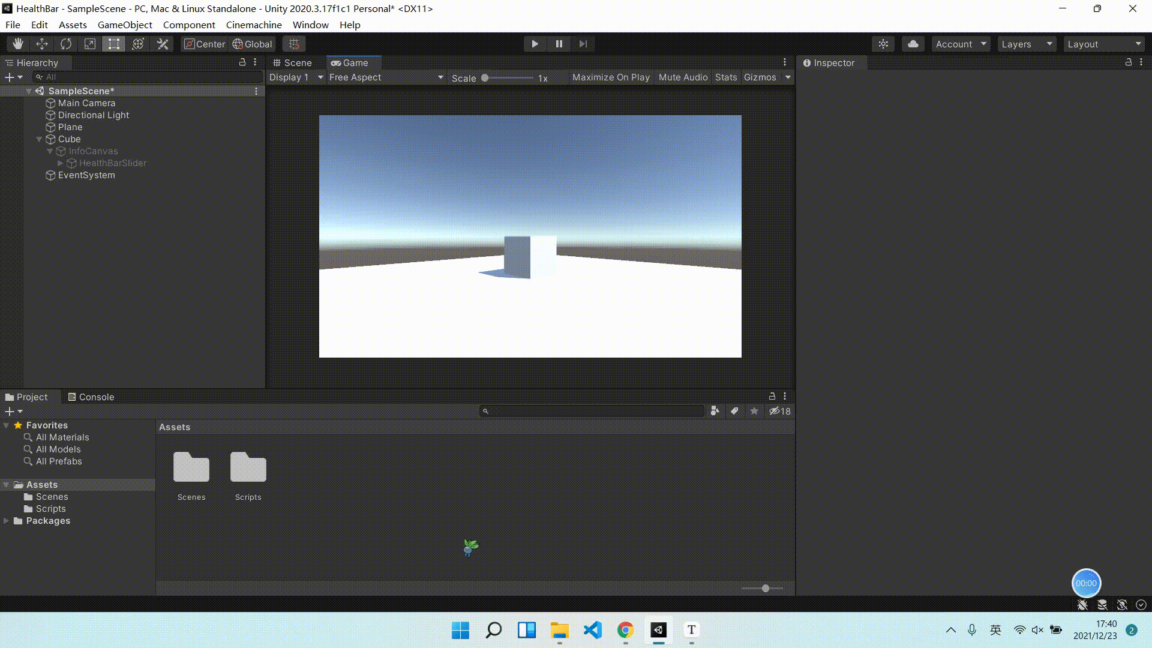Open the Game view options menu
This screenshot has width=1152, height=648.
[785, 62]
